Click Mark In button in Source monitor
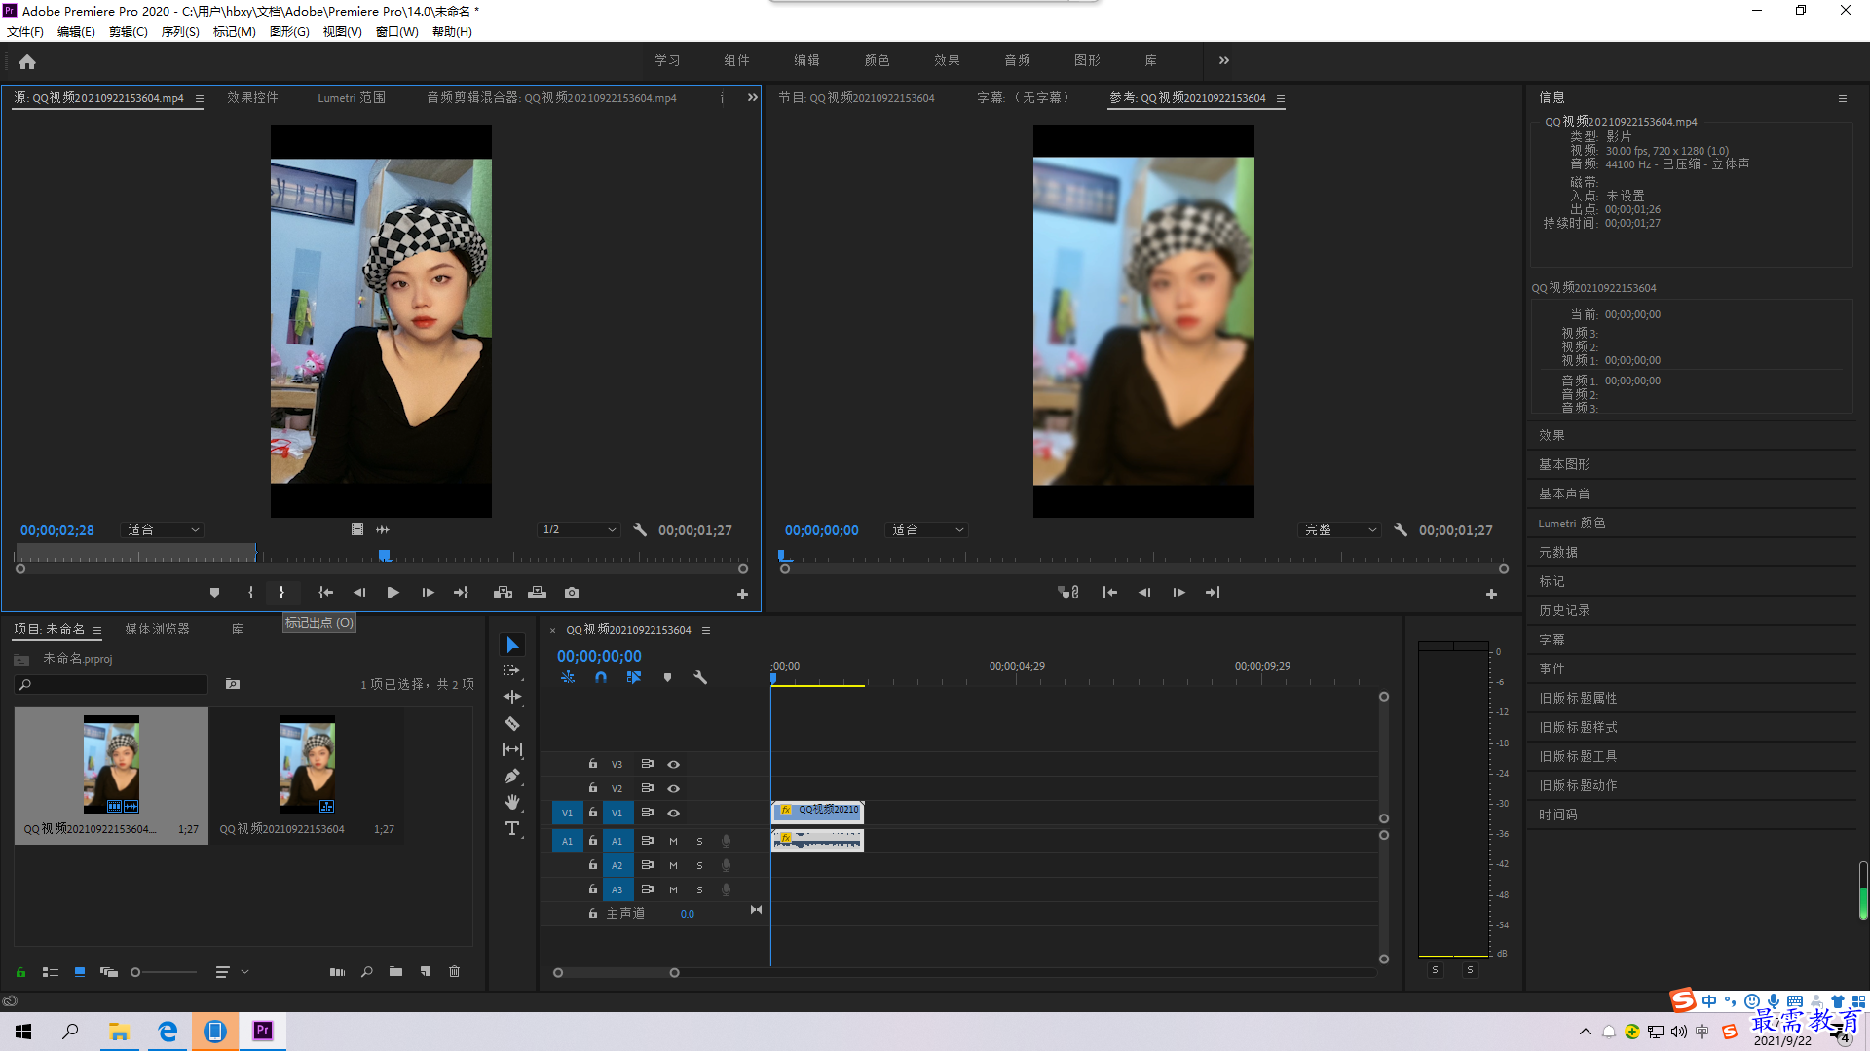The width and height of the screenshot is (1870, 1051). [250, 593]
